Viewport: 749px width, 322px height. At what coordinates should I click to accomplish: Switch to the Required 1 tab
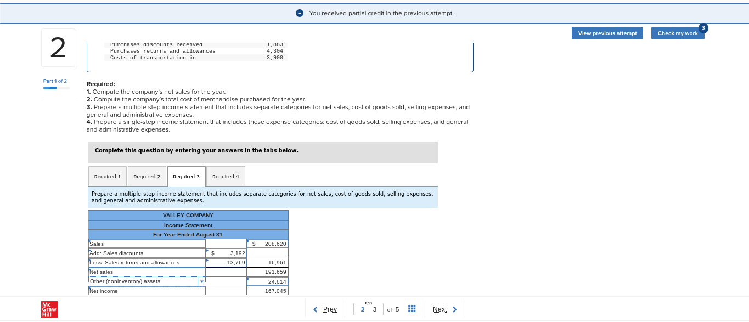click(107, 176)
